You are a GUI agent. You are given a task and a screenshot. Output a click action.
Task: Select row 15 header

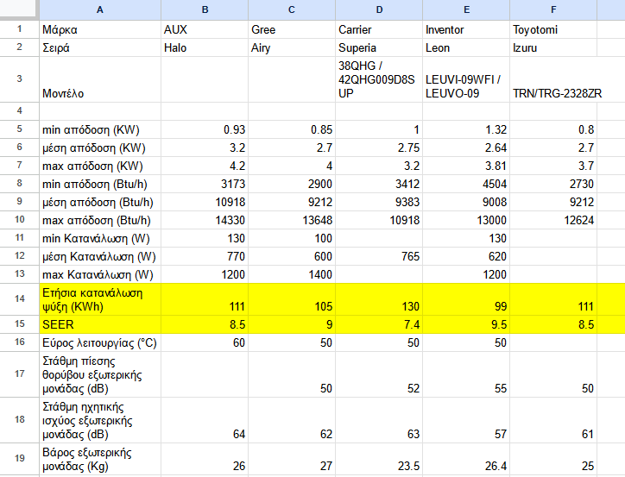tap(20, 324)
